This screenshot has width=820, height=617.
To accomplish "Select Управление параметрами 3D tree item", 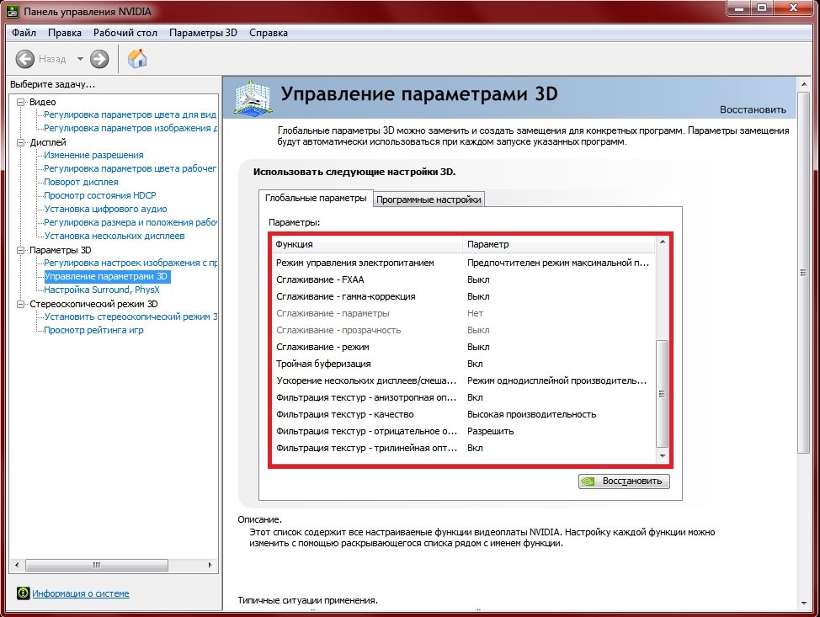I will (106, 277).
